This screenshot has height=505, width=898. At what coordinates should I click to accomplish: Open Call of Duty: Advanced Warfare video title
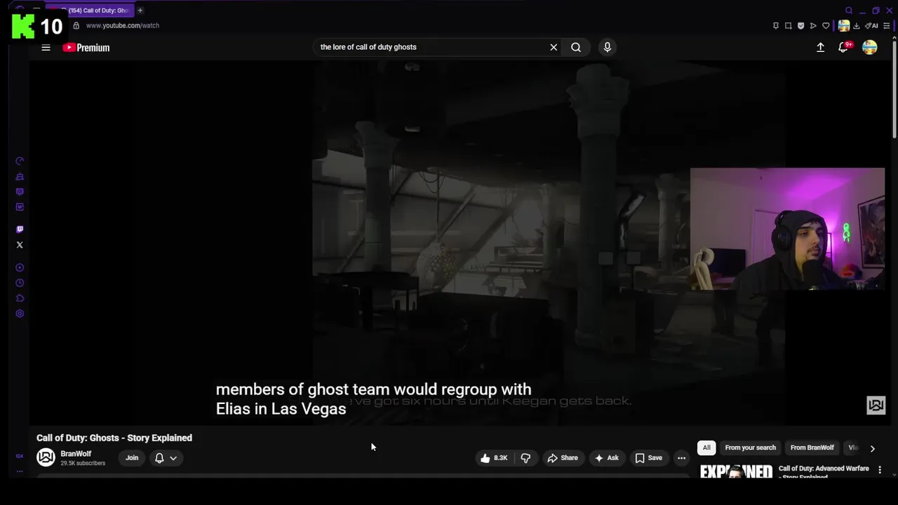click(824, 472)
